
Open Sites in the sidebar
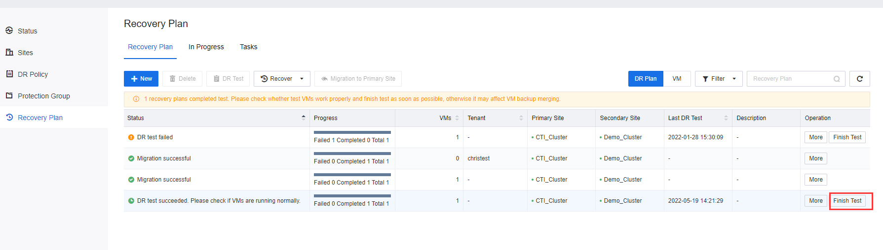pyautogui.click(x=25, y=53)
